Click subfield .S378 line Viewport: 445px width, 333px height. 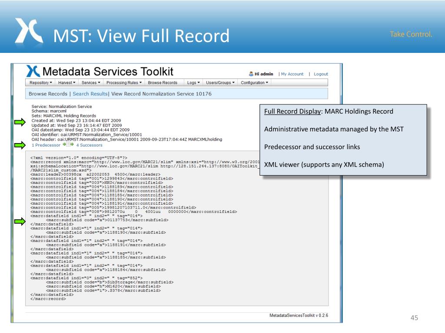[103, 291]
